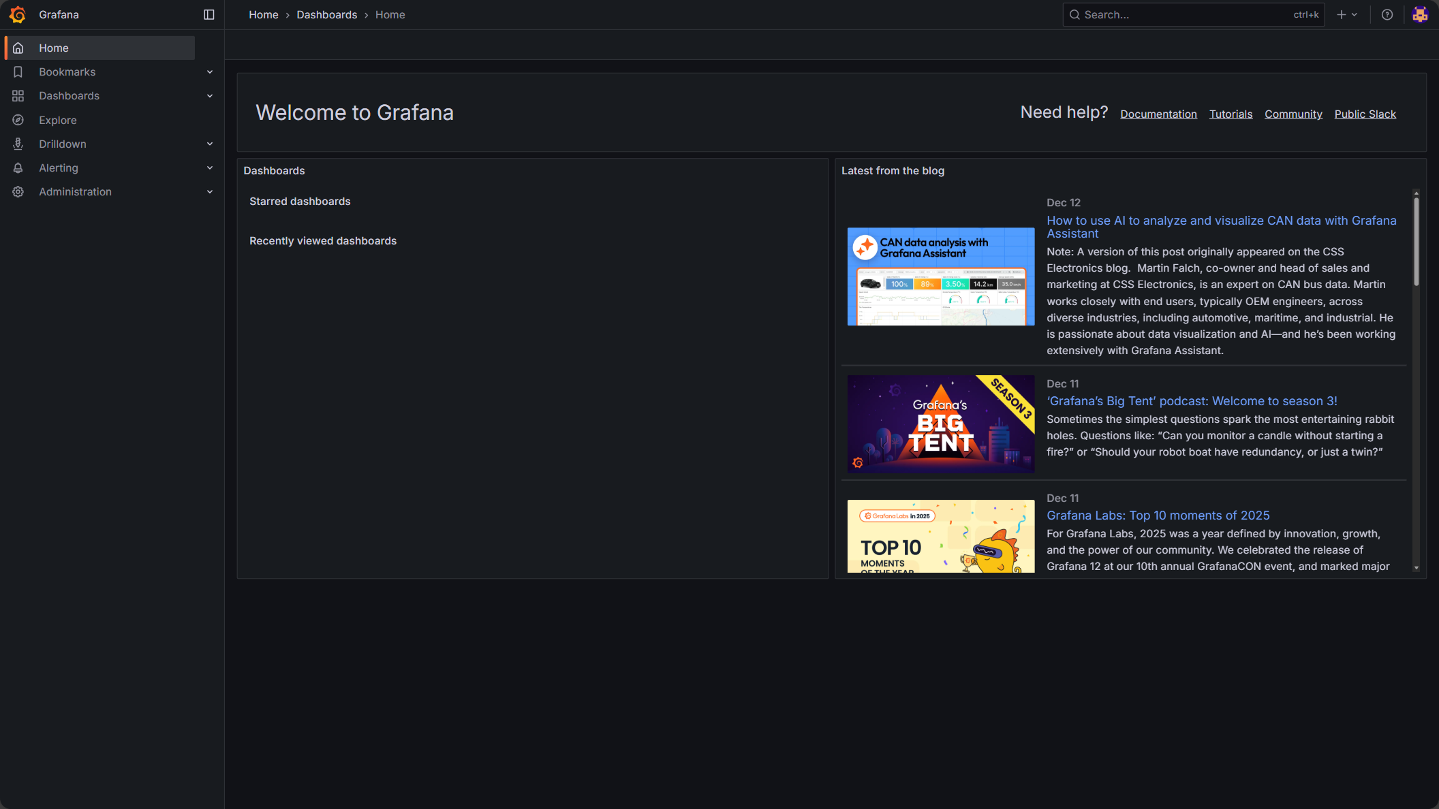Screen dimensions: 1439x809
Task: Expand the Alerting section chevron
Action: point(210,168)
